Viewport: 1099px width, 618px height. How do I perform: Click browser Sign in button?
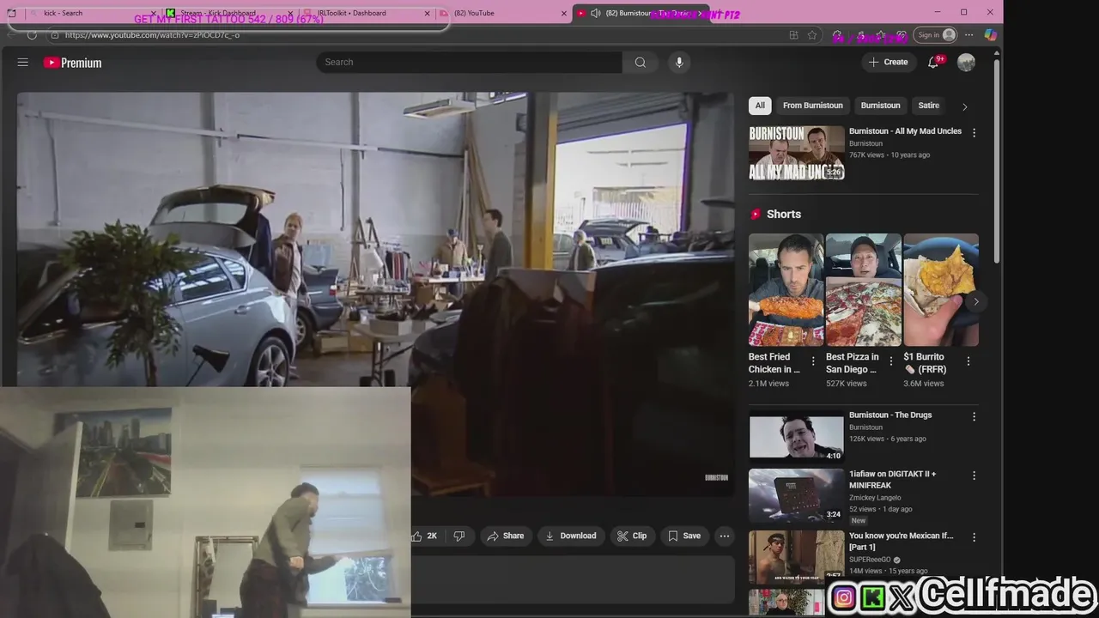pyautogui.click(x=936, y=35)
